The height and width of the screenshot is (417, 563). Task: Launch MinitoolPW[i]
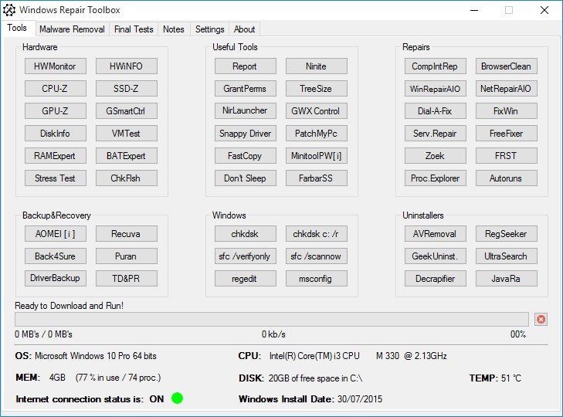pyautogui.click(x=317, y=155)
